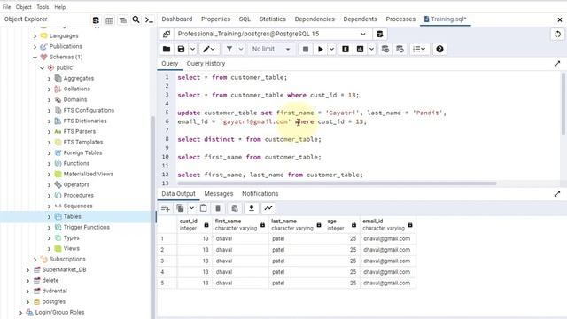Viewport: 567px width, 319px height.
Task: Click the Filtered Rows icon in Object Explorer
Action: 123,19
